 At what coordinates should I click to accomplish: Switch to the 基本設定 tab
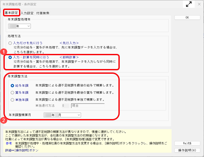[x=11, y=13]
